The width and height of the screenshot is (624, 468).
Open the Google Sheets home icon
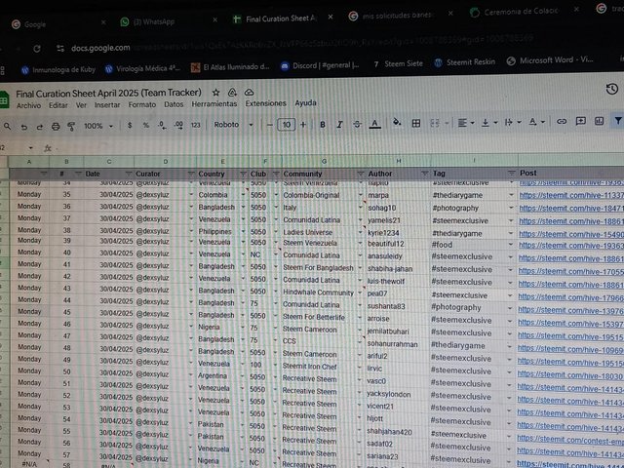coord(4,99)
